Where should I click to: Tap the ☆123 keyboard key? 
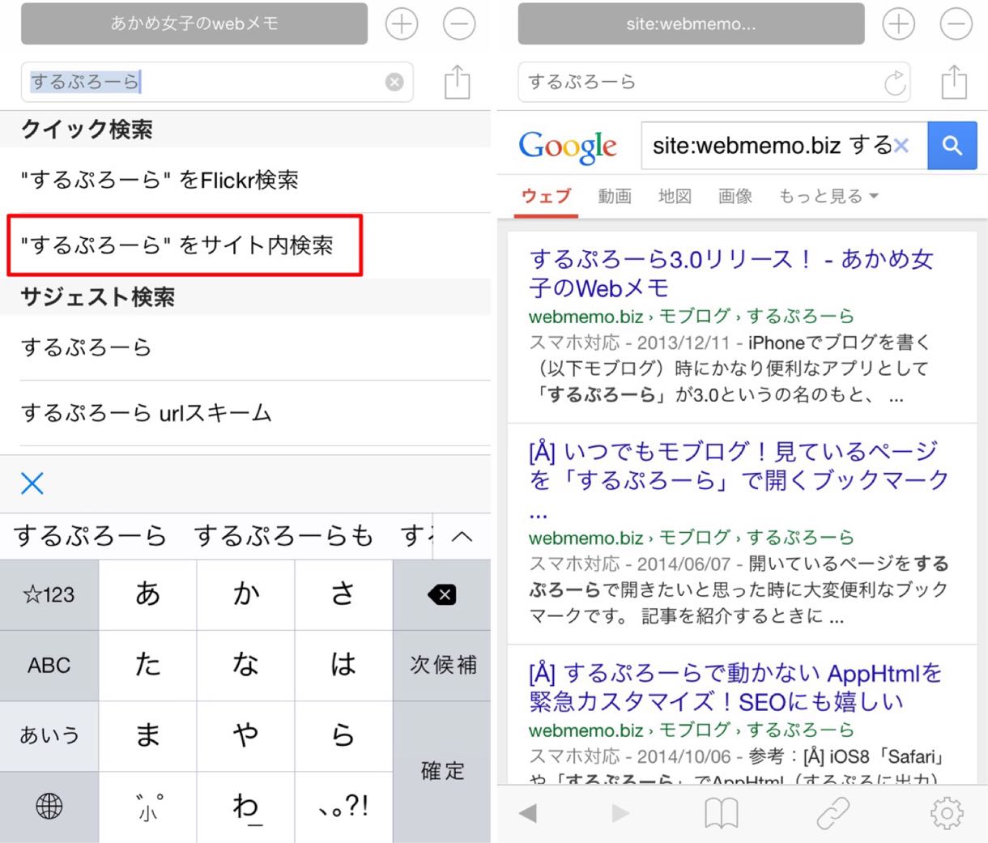(x=49, y=595)
